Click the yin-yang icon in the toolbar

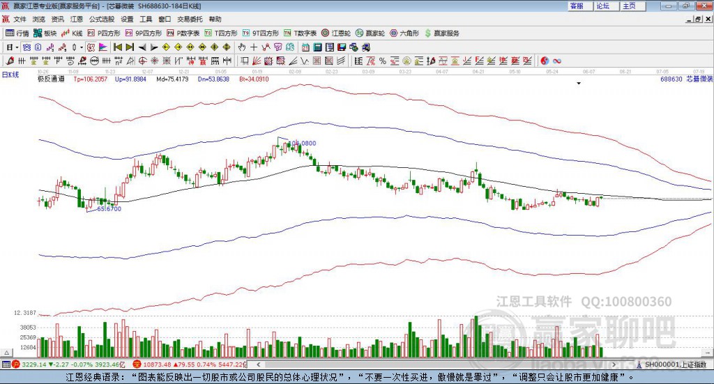(x=545, y=61)
